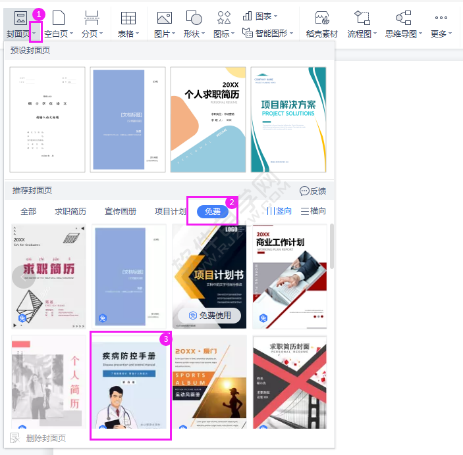Open 稻壳素材 materials store icon
This screenshot has height=455, width=463.
[x=322, y=18]
